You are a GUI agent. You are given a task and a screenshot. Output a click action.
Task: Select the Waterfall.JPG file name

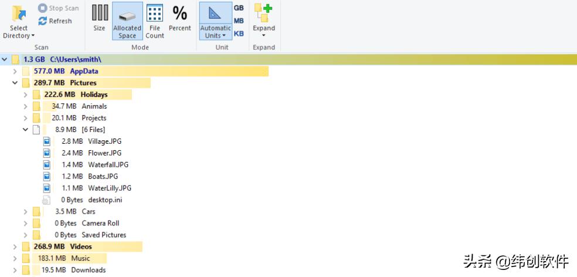(x=108, y=165)
